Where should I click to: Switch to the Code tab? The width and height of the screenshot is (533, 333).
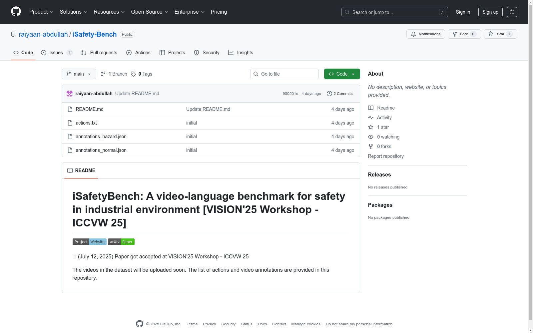[x=23, y=53]
